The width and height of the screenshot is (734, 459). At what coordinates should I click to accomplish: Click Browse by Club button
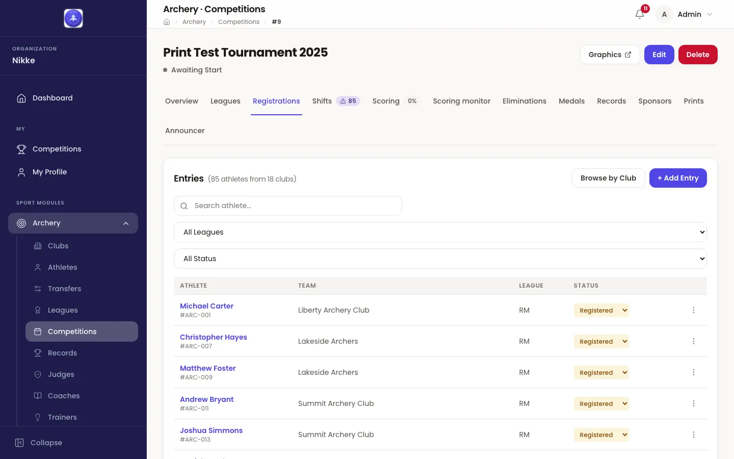609,178
